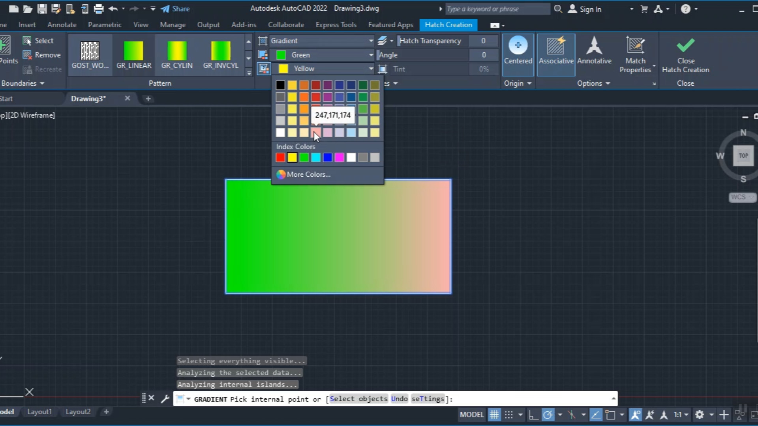The image size is (758, 426).
Task: Click the Save icon in quick access toolbar
Action: [42, 9]
